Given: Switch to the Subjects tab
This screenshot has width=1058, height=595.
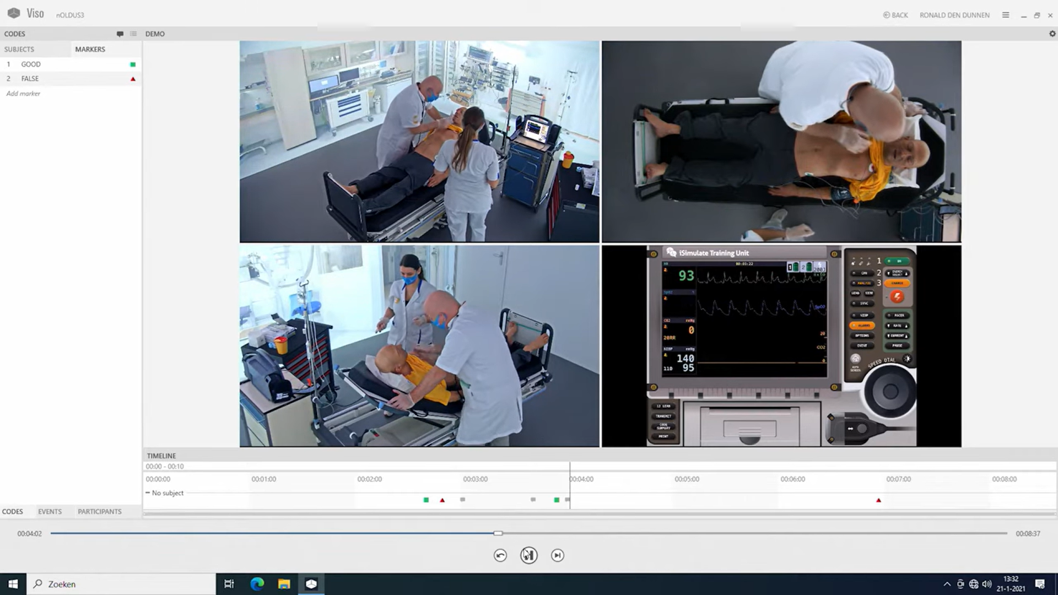Looking at the screenshot, I should 19,50.
